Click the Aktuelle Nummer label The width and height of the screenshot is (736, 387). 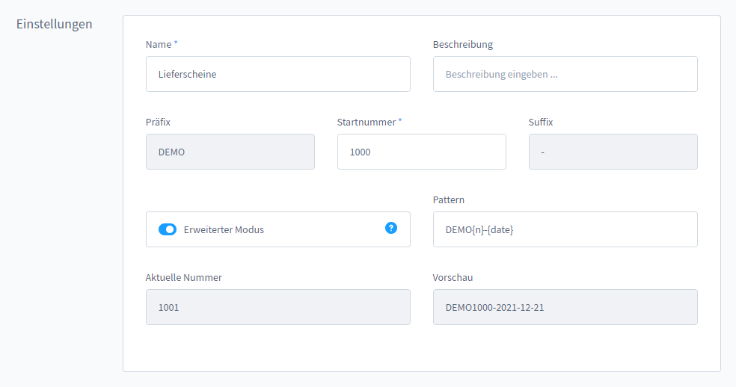(x=183, y=277)
